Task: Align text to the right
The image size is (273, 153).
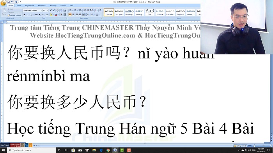Action: [77, 15]
